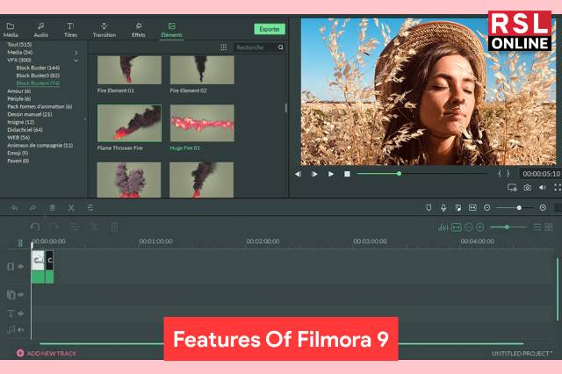Click the green timeline zoom slider handle
Viewport: 562px width, 374px height.
tap(507, 227)
